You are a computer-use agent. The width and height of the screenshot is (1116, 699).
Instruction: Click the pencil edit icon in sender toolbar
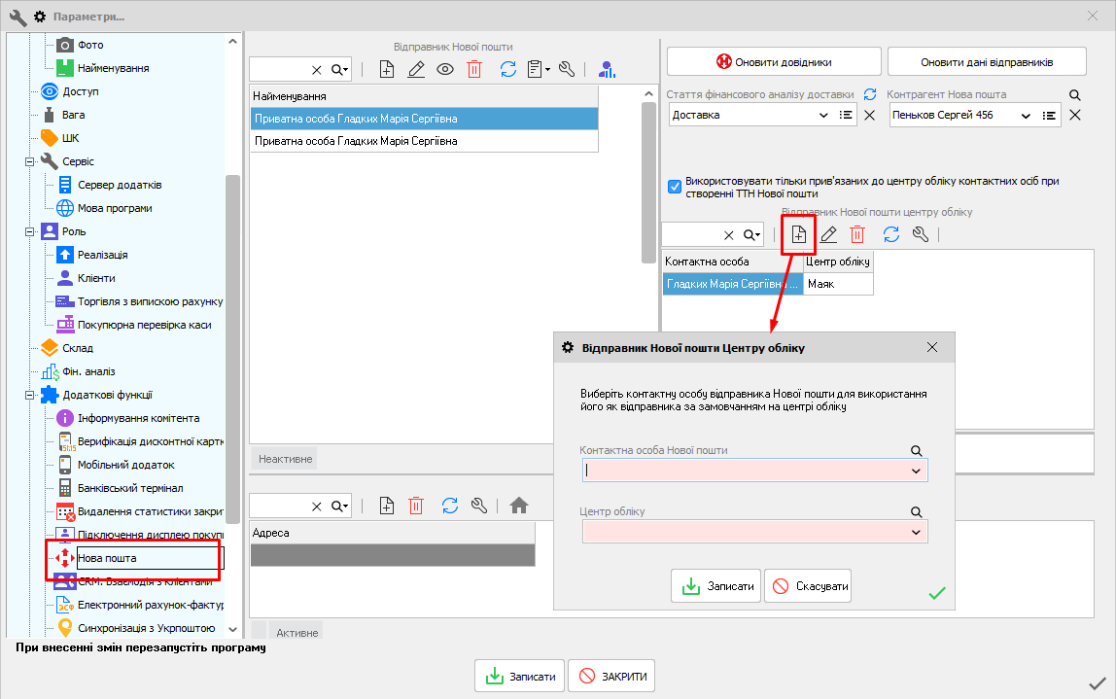click(x=416, y=69)
